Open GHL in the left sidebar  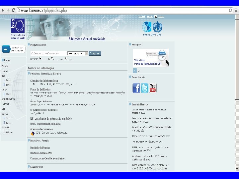click(3, 109)
